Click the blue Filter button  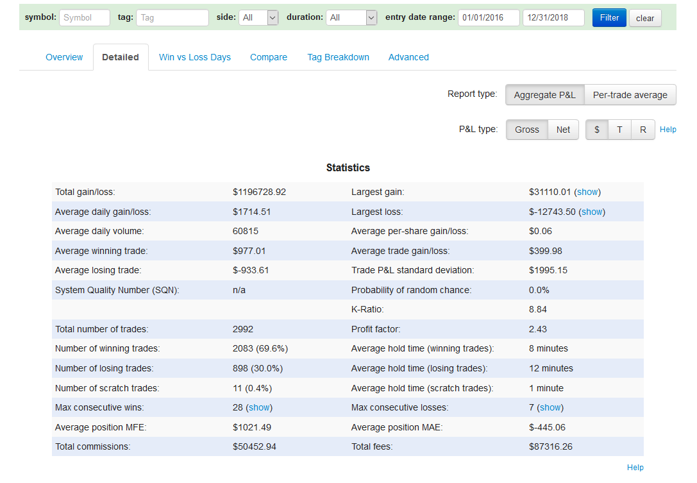tap(609, 18)
